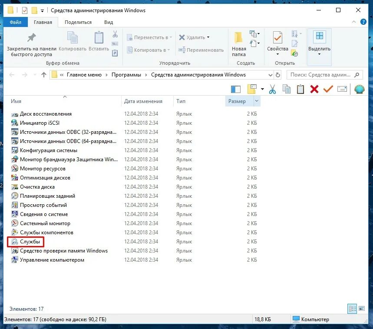Expand the Копировать в dropdown
Image resolution: width=373 pixels, height=329 pixels.
(168, 50)
